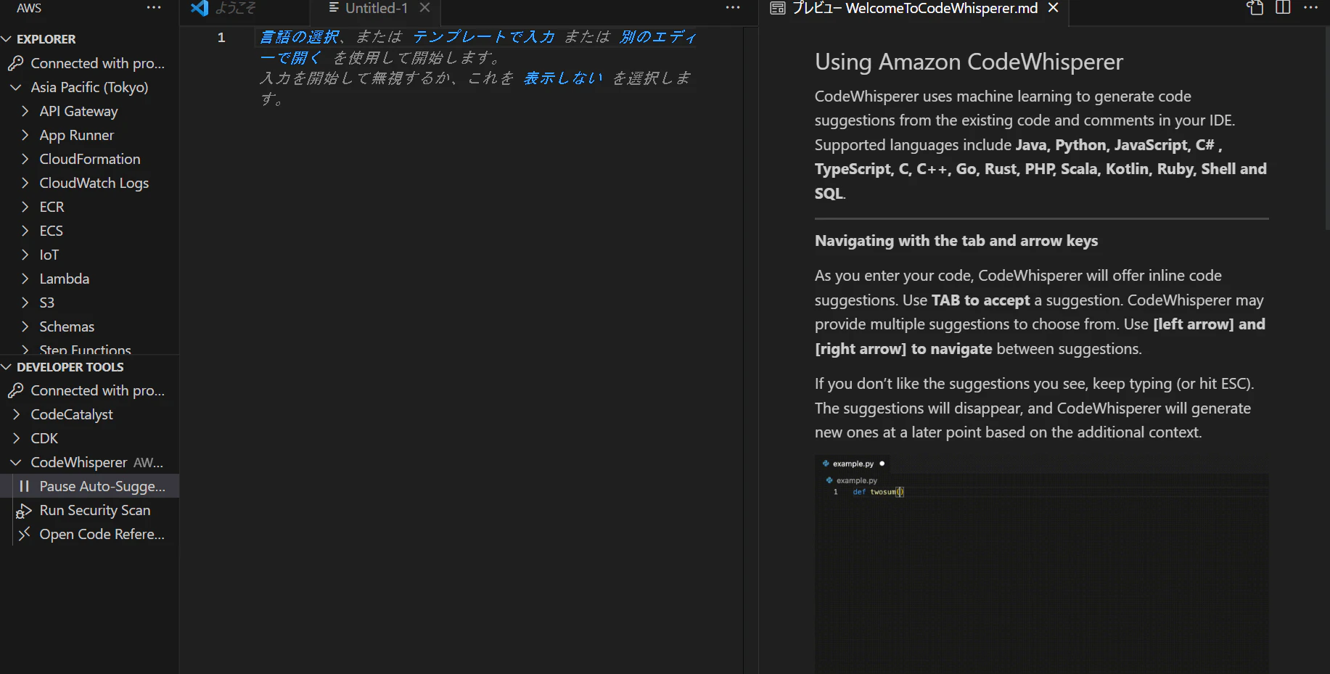This screenshot has height=674, width=1330.
Task: Select the WelcomeToCodeWhisperer.md preview tab
Action: [x=914, y=9]
